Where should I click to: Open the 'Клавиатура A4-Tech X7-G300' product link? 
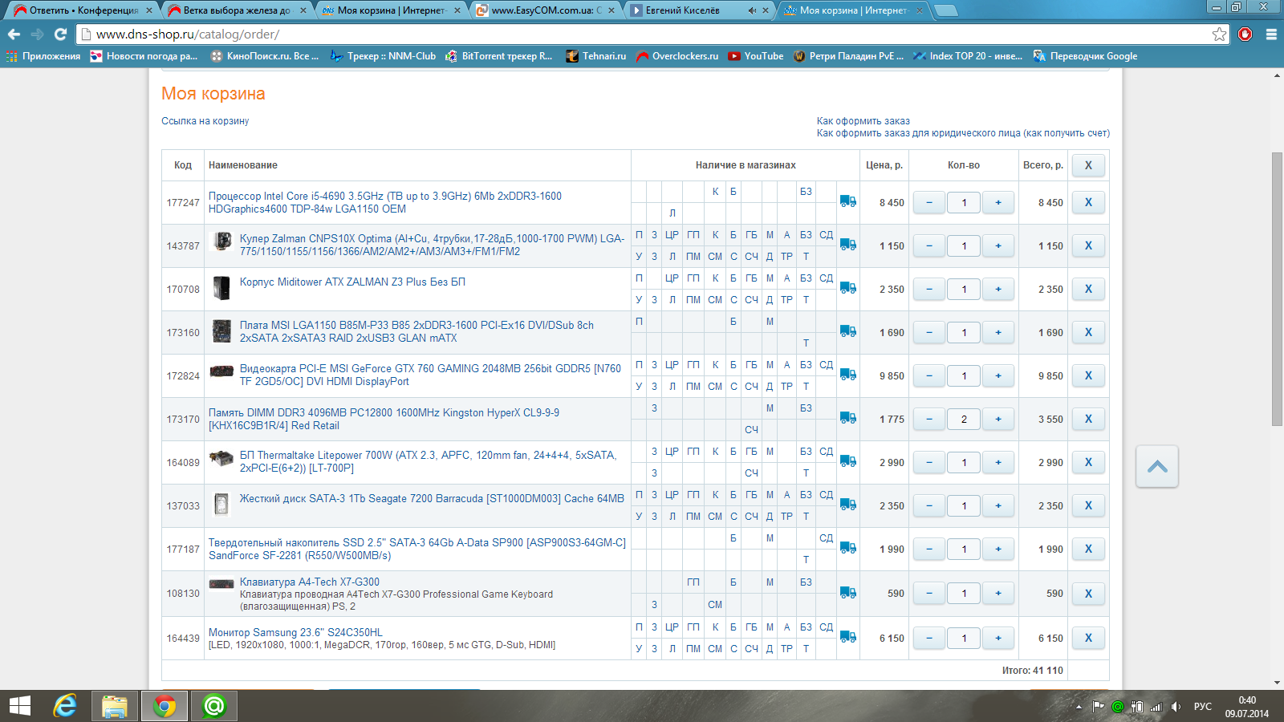310,582
